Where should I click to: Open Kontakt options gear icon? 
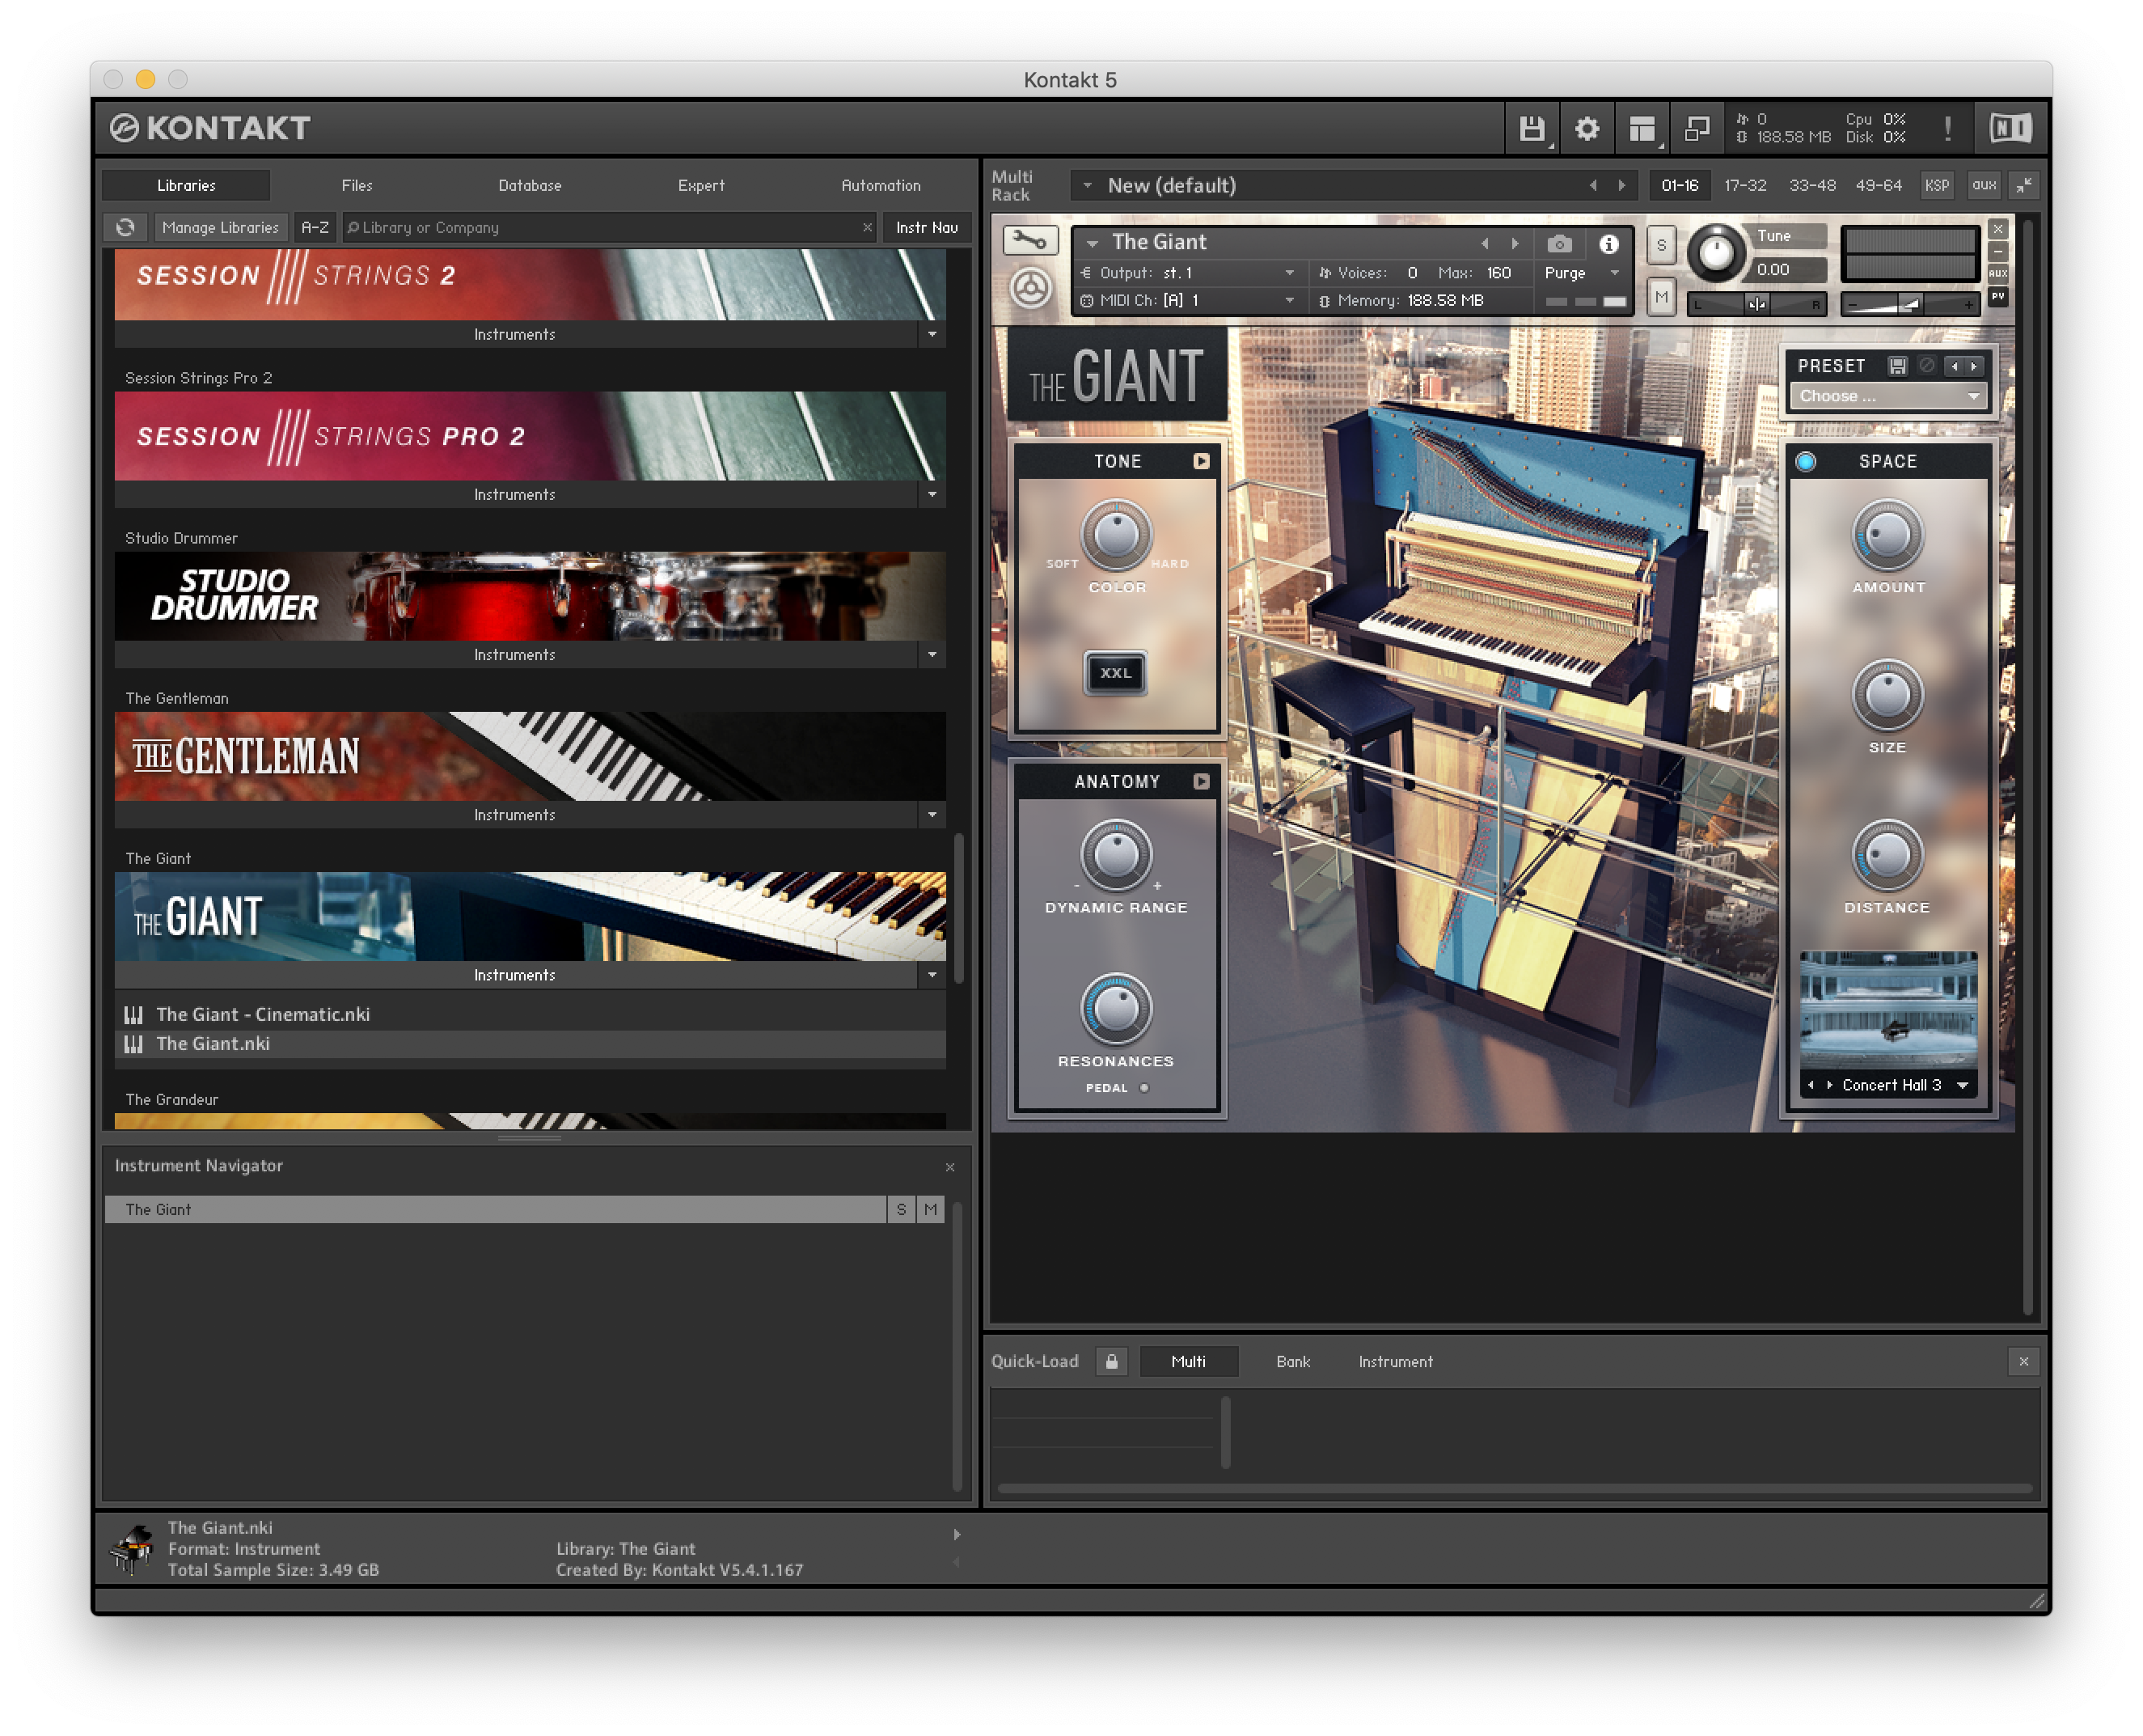[1587, 128]
